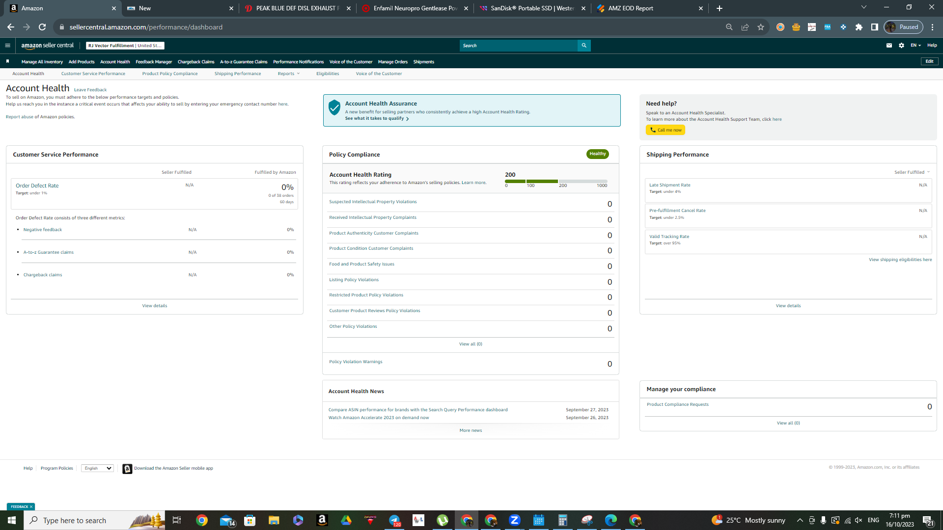Viewport: 943px width, 530px height.
Task: Launch File Explorer from the taskbar
Action: (274, 520)
